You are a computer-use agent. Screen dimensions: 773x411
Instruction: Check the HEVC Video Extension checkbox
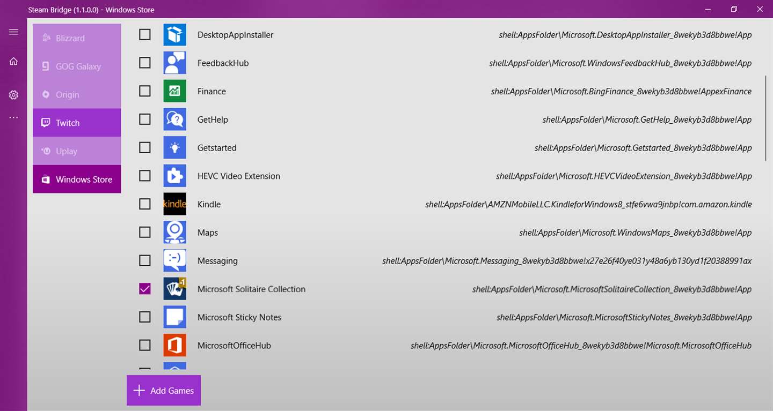tap(145, 176)
